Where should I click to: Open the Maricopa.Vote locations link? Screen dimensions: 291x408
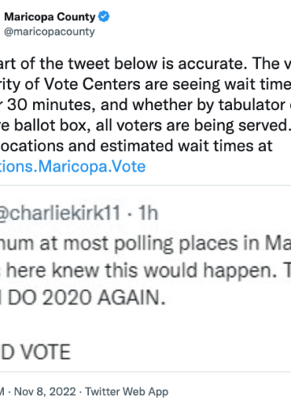pyautogui.click(x=73, y=166)
